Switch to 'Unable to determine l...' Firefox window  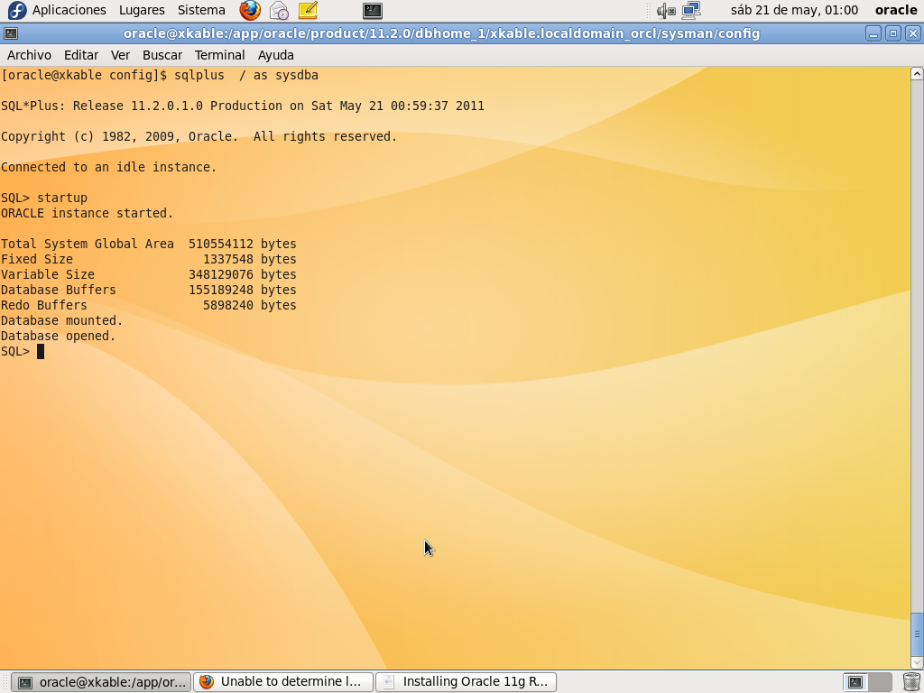coord(283,682)
